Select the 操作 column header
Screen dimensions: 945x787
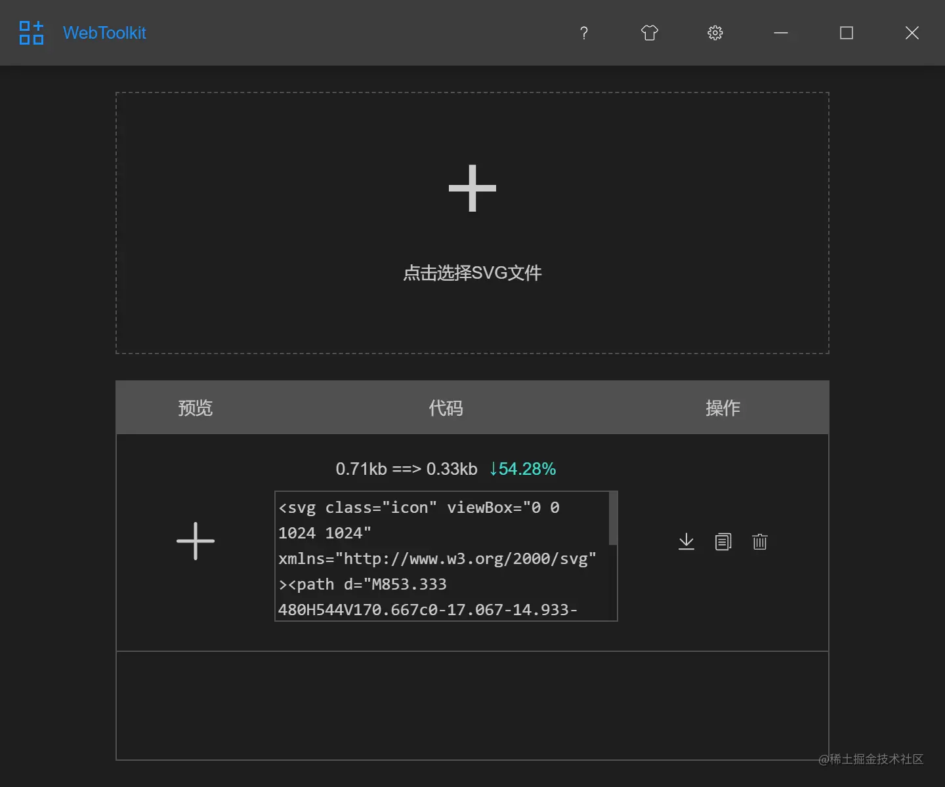point(723,407)
